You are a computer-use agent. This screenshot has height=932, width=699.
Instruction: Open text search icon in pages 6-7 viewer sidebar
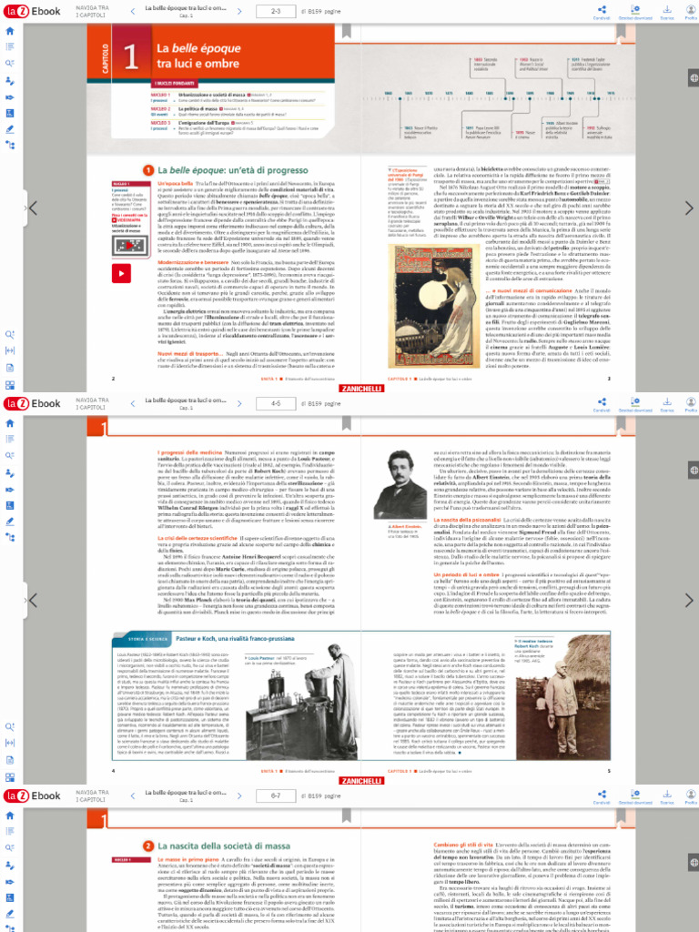point(9,847)
